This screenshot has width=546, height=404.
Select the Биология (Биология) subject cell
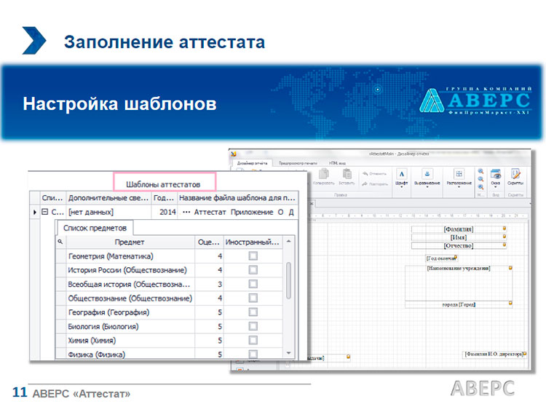(x=130, y=326)
